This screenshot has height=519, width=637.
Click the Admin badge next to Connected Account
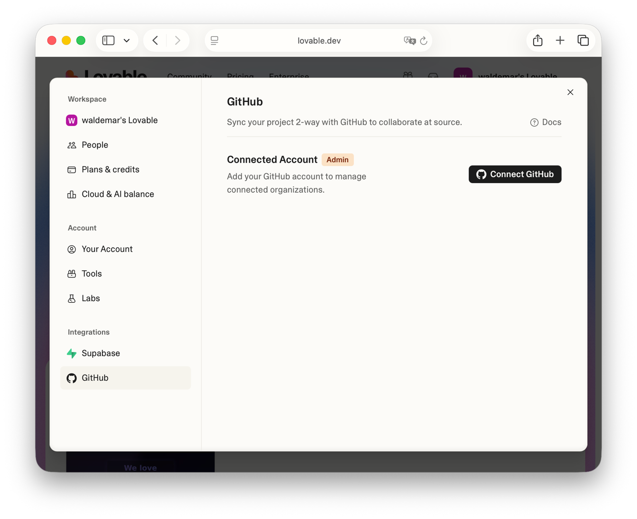click(x=338, y=159)
